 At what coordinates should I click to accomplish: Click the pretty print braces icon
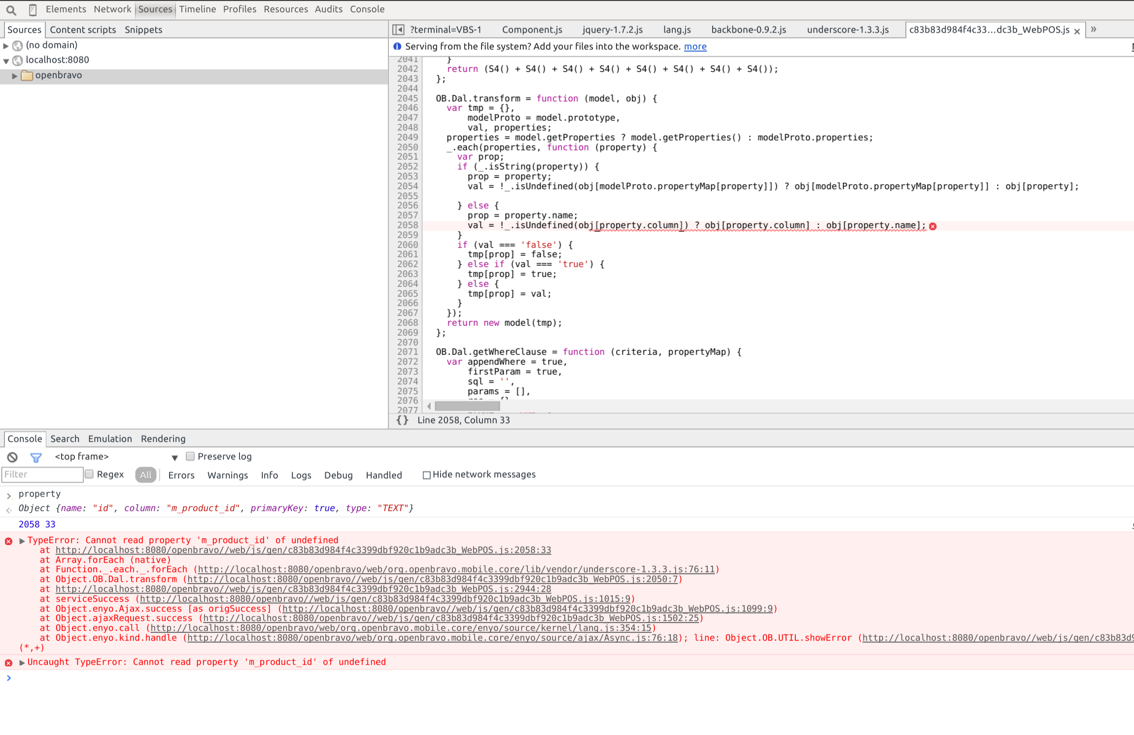click(x=402, y=420)
